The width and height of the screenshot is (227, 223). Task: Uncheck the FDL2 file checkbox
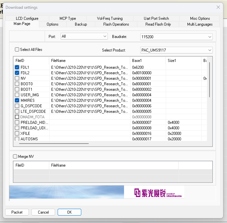(17, 73)
